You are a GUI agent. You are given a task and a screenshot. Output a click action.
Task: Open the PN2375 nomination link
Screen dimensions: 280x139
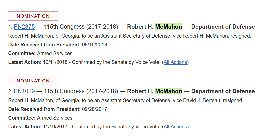(24, 27)
